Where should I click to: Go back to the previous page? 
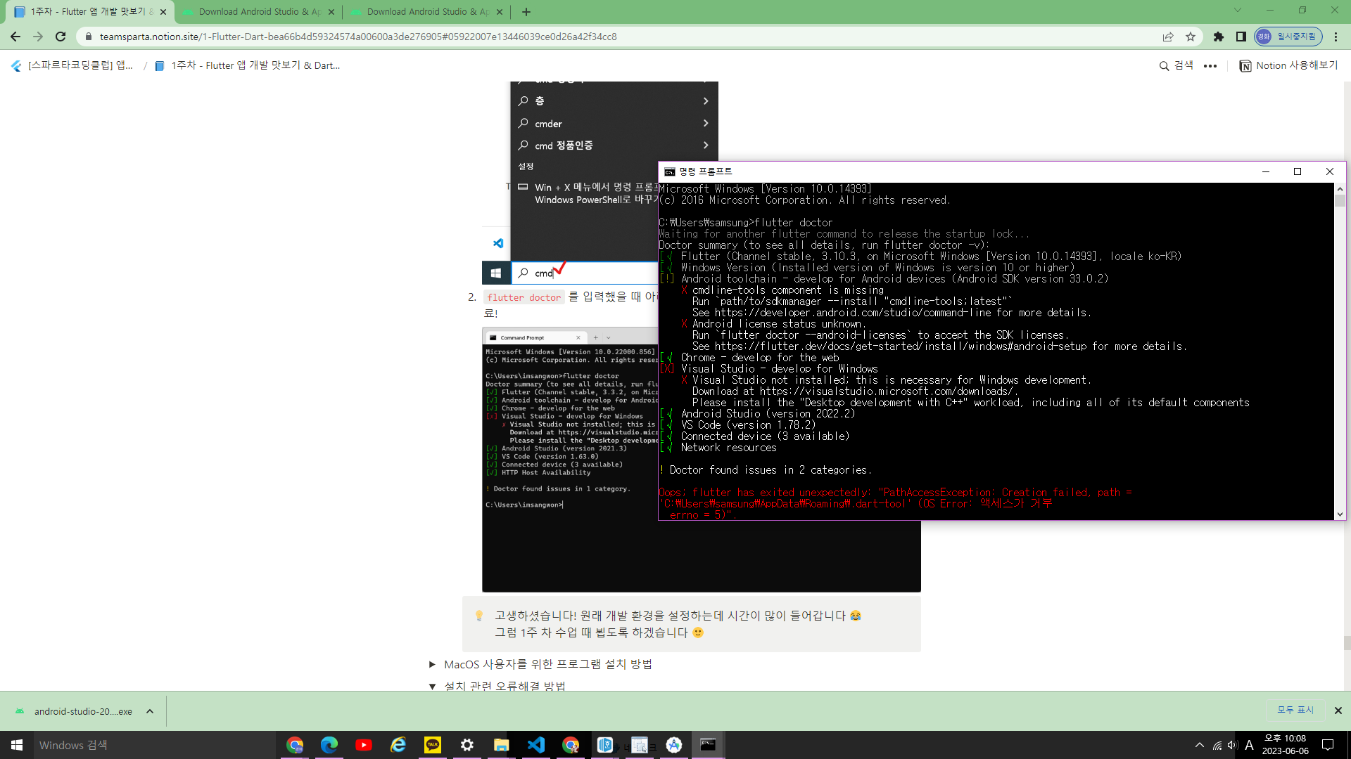pos(15,37)
